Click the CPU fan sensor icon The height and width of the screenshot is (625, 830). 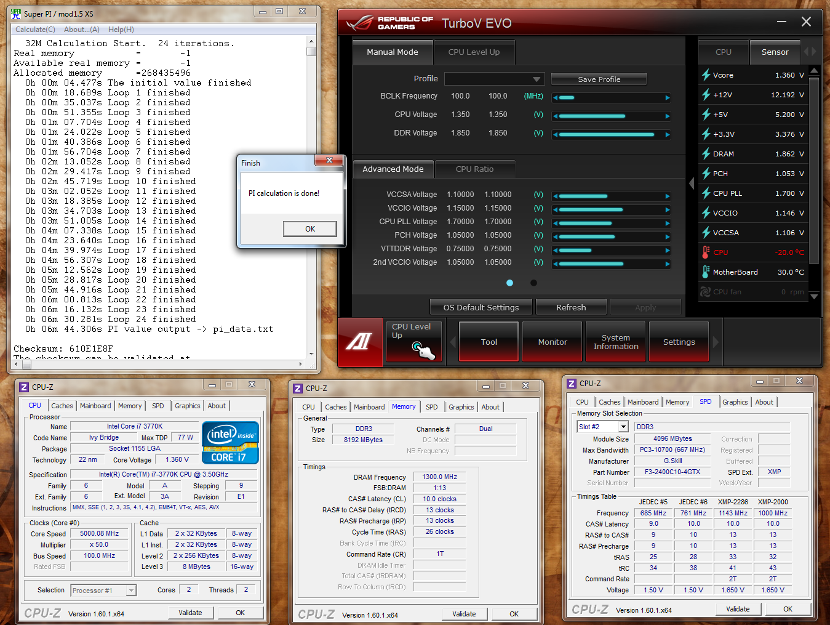click(706, 292)
